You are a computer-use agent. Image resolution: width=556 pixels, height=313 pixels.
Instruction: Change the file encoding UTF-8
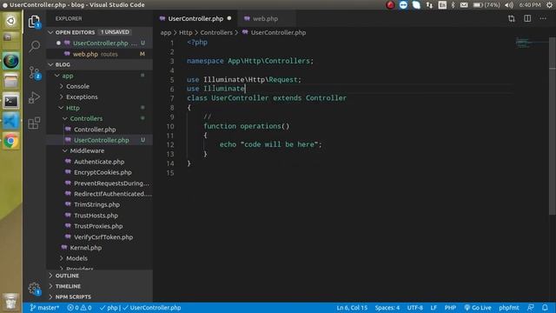tap(415, 308)
